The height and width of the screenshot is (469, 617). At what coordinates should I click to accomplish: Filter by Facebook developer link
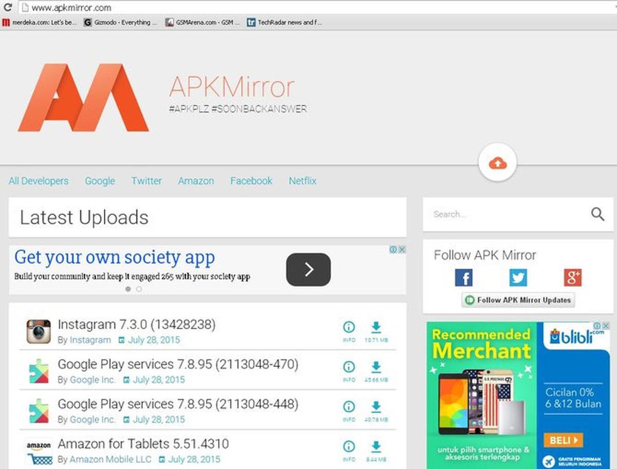[x=251, y=181]
